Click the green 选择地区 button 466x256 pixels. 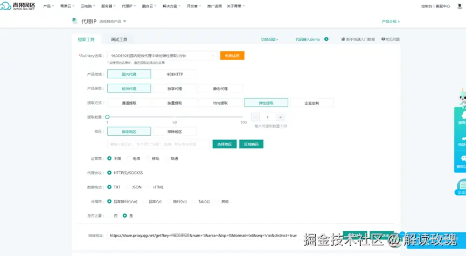click(x=225, y=144)
